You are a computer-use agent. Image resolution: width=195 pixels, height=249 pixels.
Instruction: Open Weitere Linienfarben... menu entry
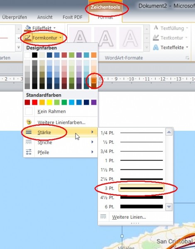coord(61,122)
